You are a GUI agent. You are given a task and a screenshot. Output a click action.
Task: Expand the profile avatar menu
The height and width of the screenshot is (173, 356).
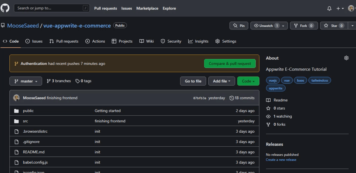[351, 8]
